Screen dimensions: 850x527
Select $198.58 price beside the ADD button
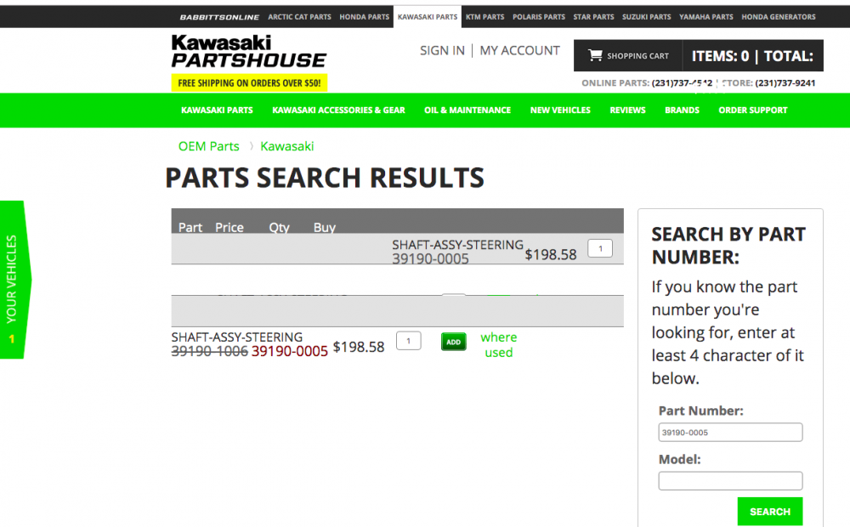coord(359,347)
